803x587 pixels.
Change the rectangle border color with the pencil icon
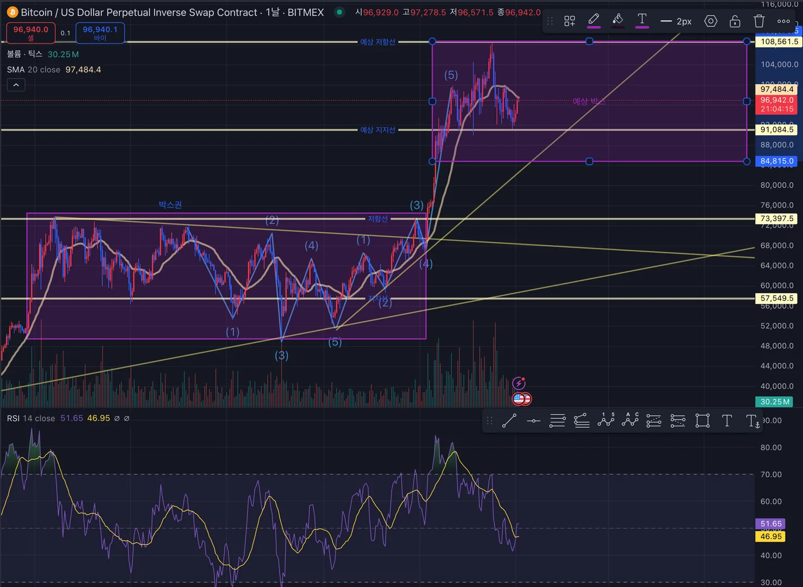click(x=594, y=21)
